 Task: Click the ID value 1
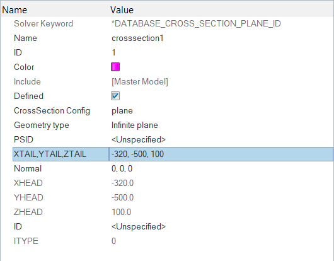click(x=113, y=52)
